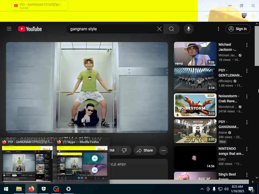The image size is (259, 194).
Task: Open Firefox account toolbar icon
Action: click(x=225, y=16)
